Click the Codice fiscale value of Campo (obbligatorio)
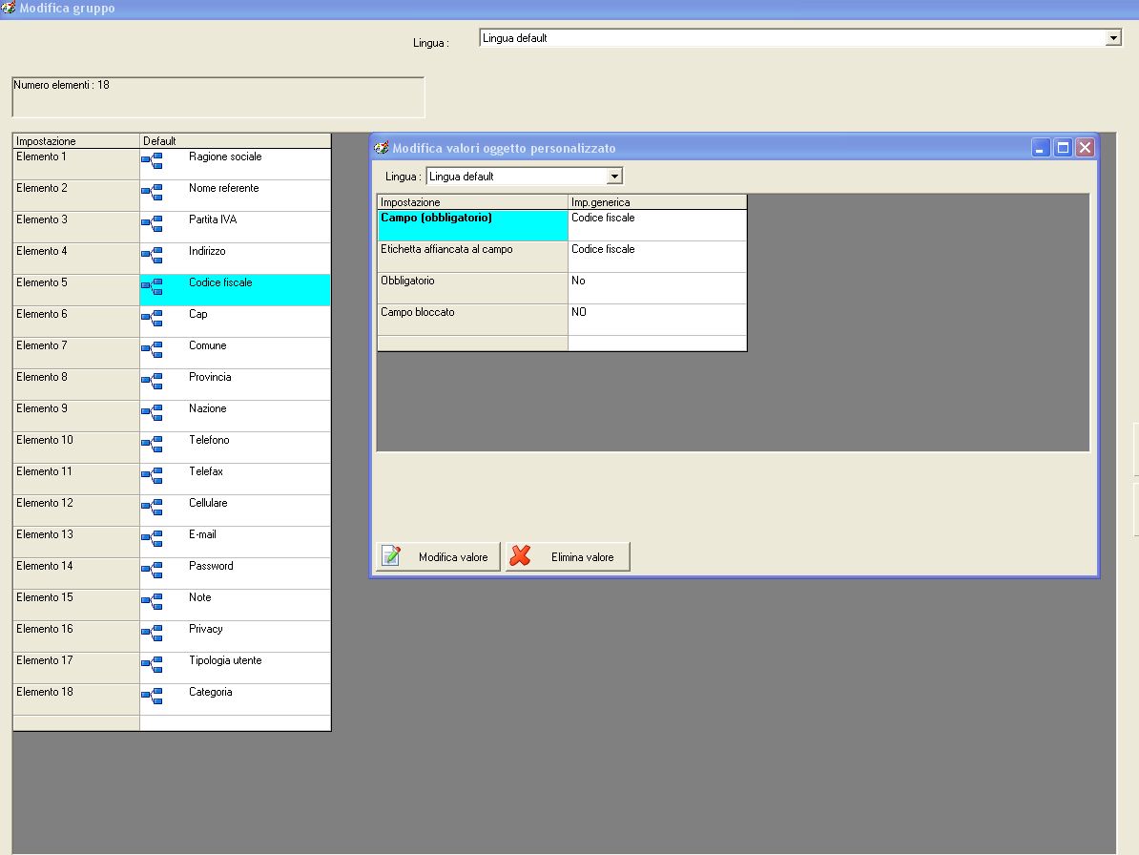The width and height of the screenshot is (1139, 855). coord(657,225)
